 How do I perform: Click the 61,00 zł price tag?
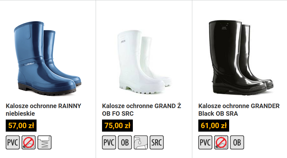214,126
